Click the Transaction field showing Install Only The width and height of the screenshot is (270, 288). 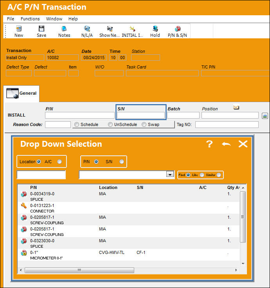[x=25, y=58]
